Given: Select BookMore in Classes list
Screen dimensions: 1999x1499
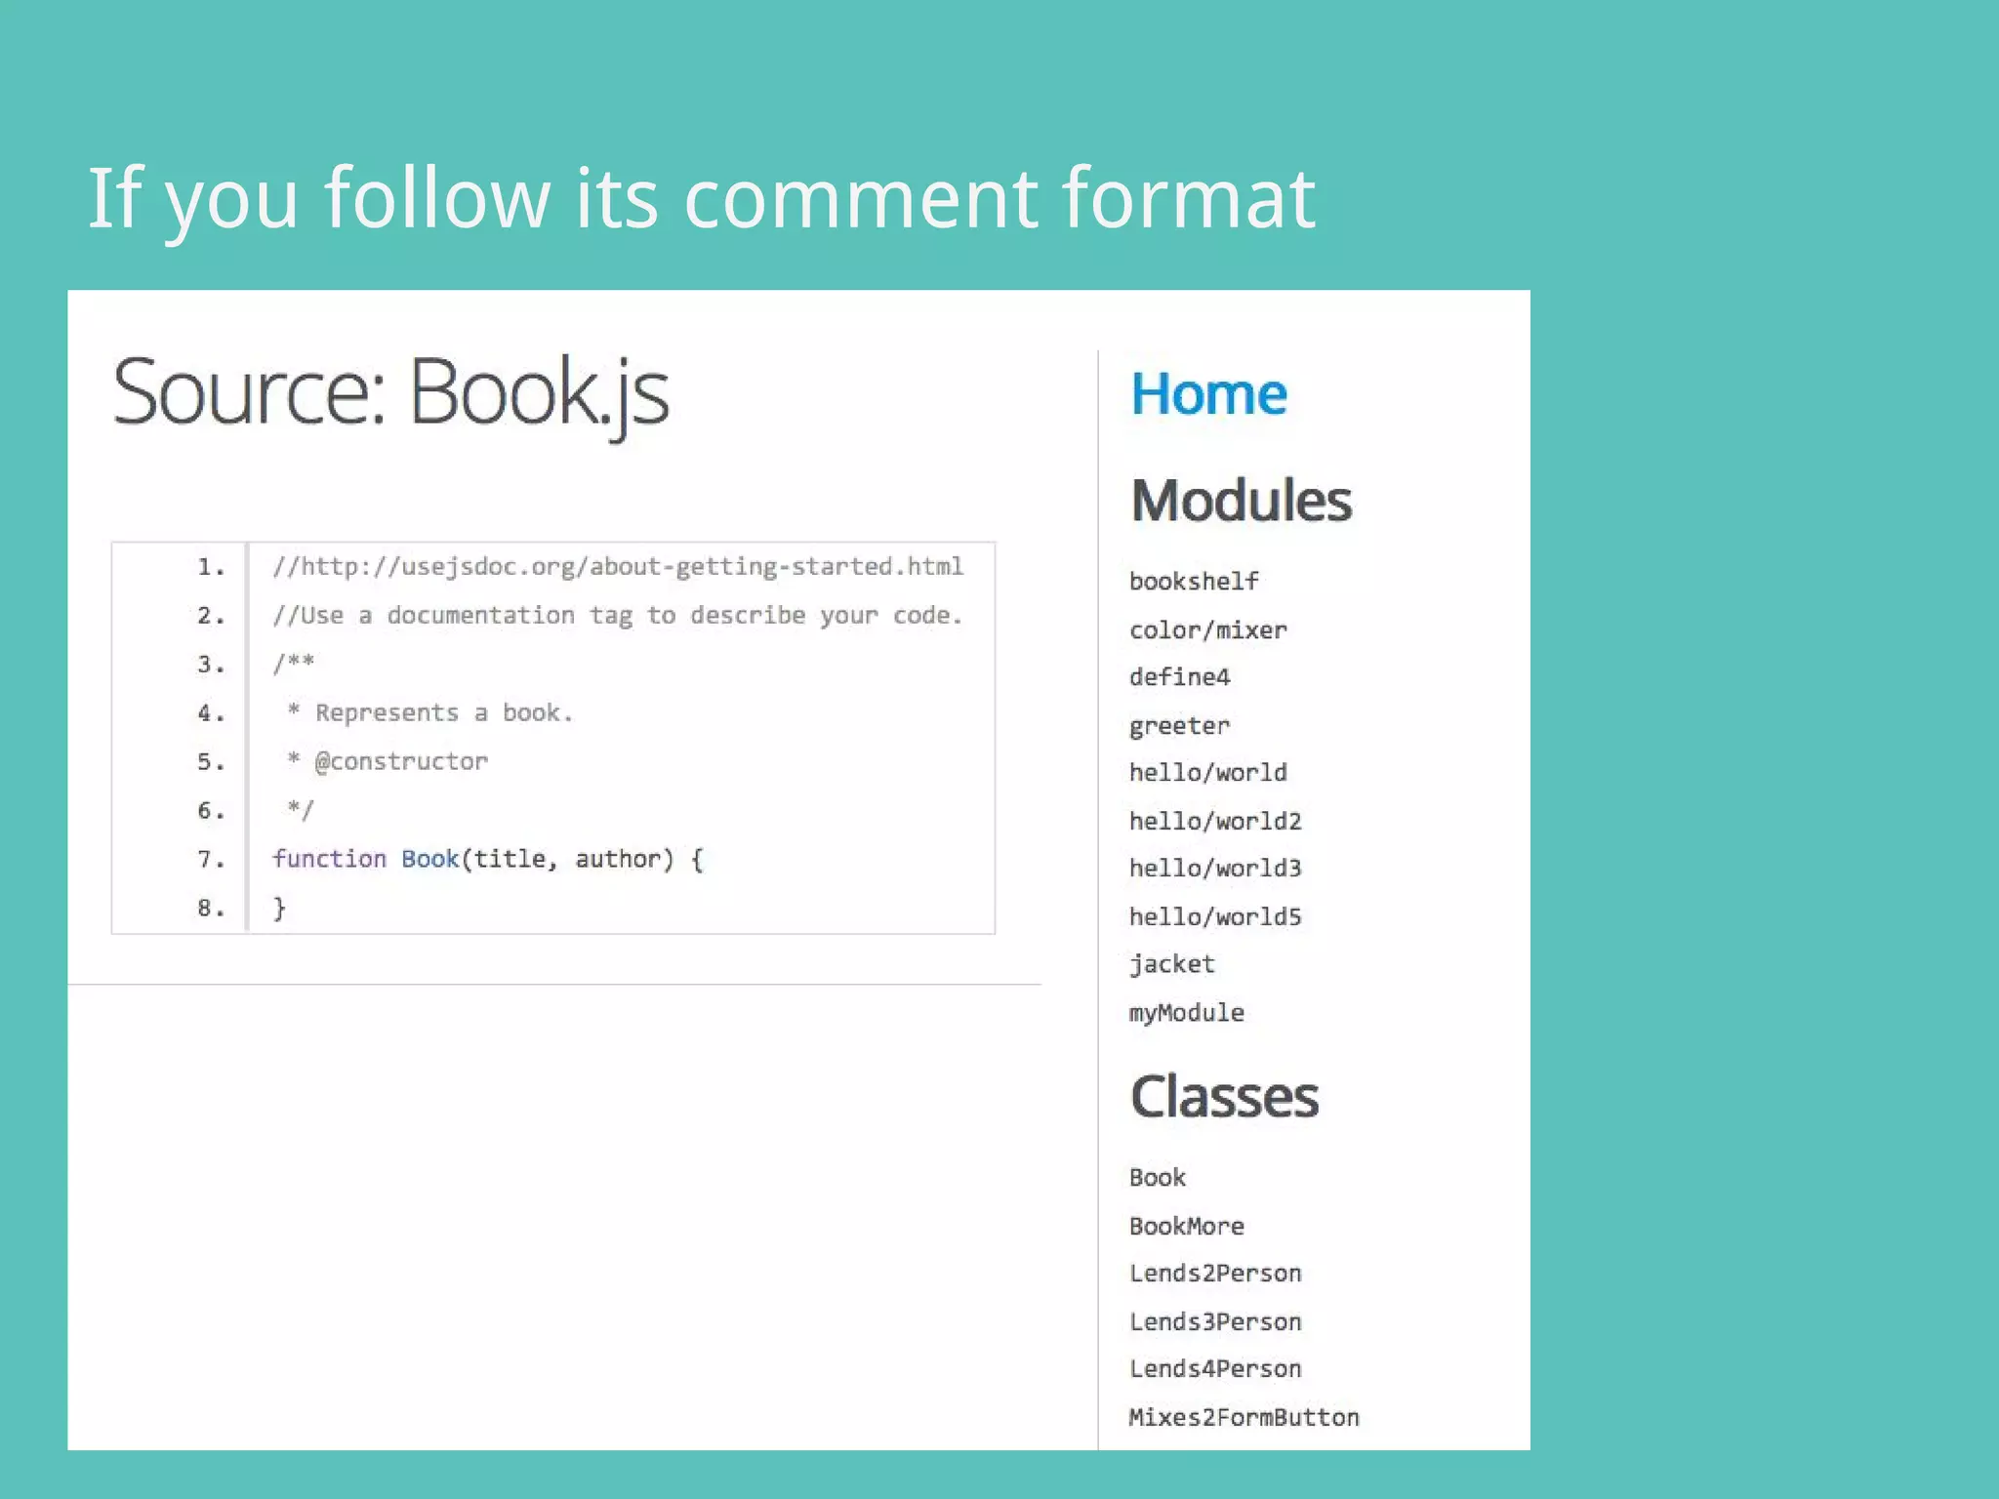Looking at the screenshot, I should [x=1186, y=1227].
